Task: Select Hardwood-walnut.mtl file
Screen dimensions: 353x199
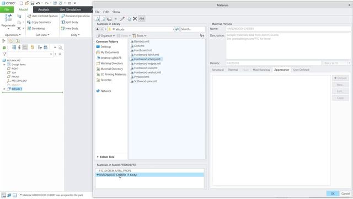Action: click(x=146, y=72)
